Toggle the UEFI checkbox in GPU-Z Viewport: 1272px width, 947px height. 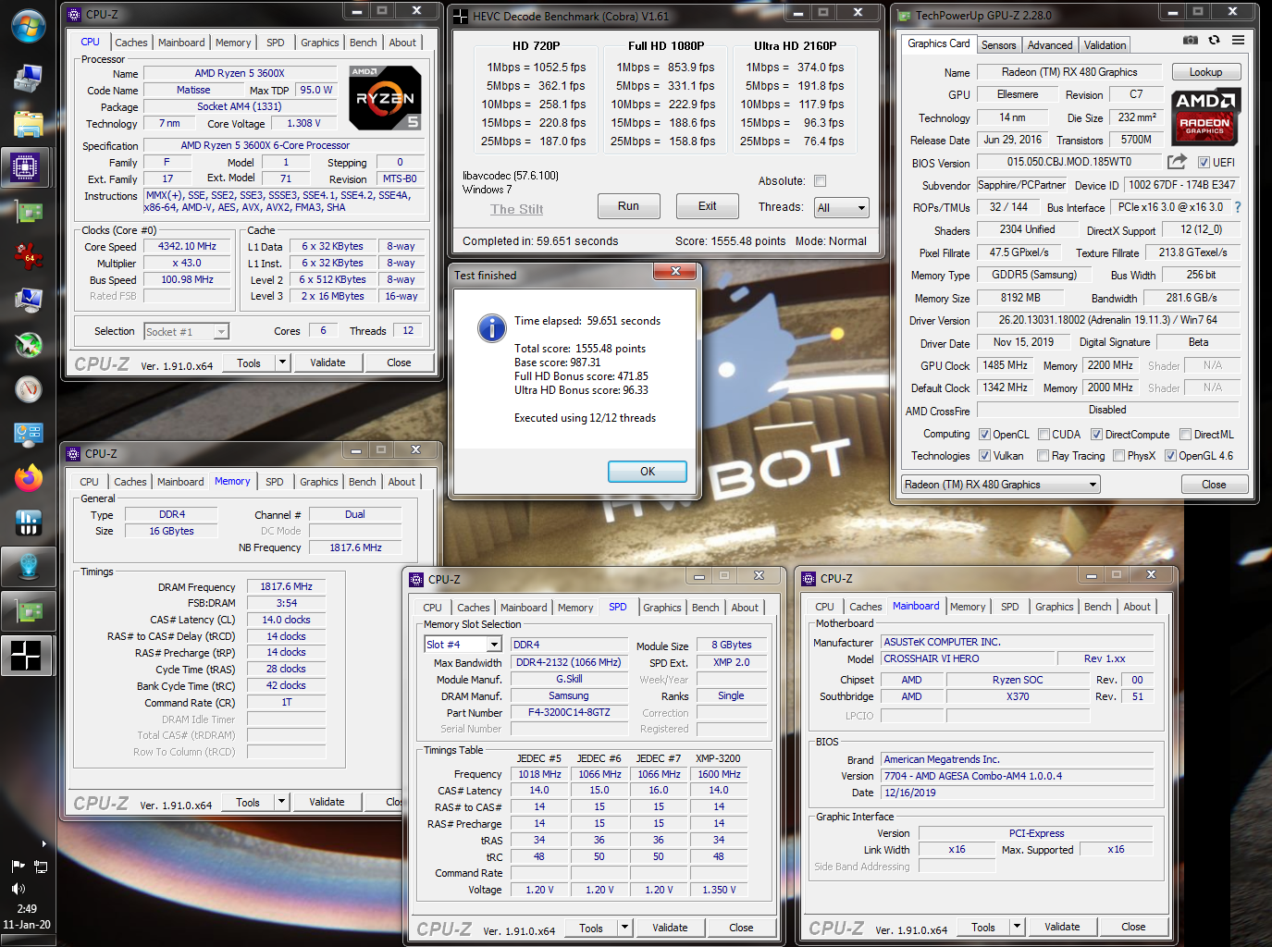tap(1204, 163)
